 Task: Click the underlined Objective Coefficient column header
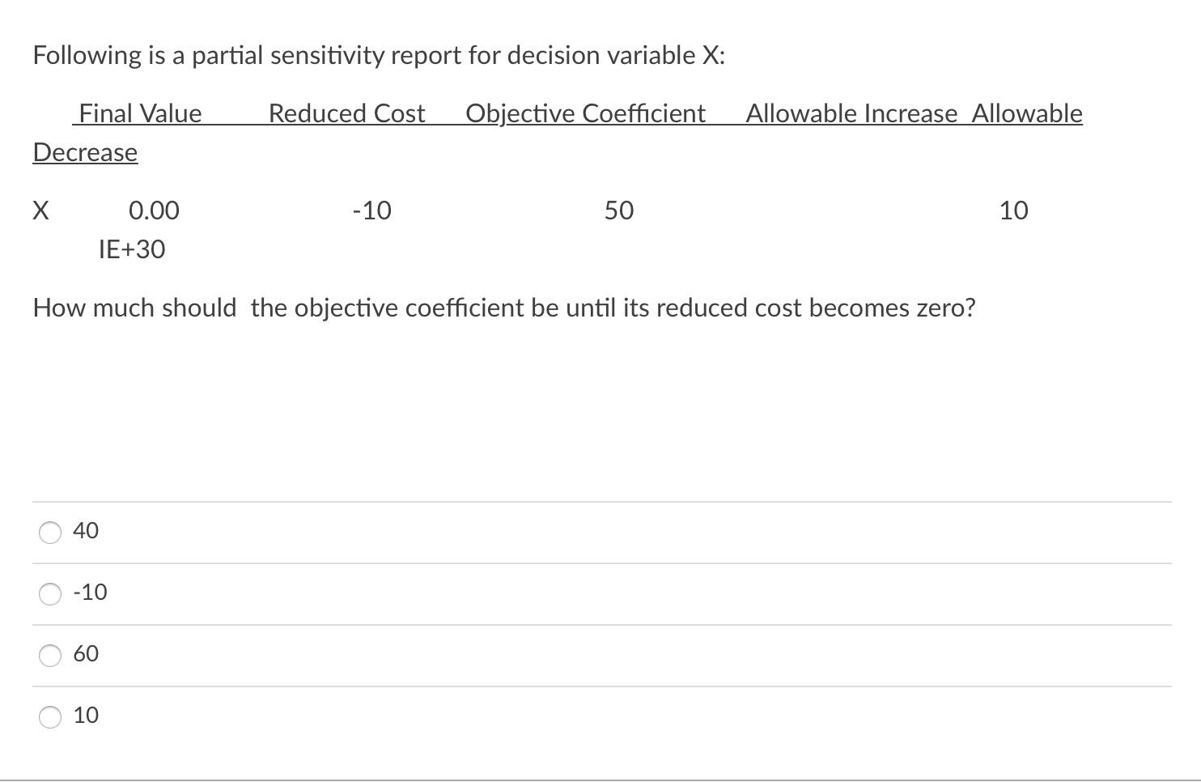tap(585, 114)
